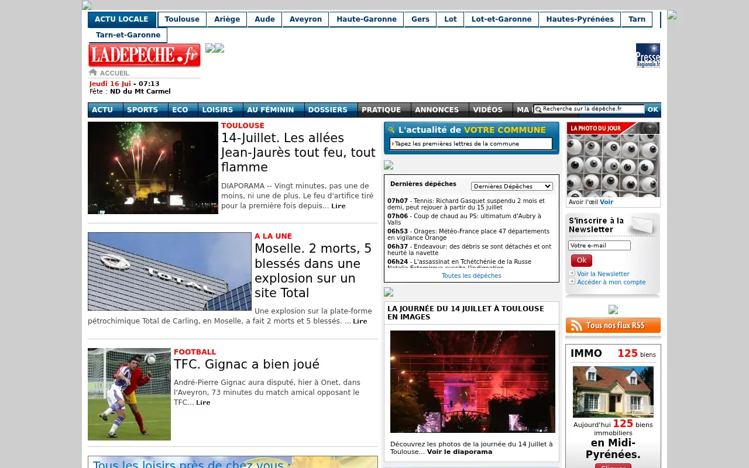Open the 14-Juillet allées Jean-Jaurès headline
This screenshot has width=749, height=468.
(298, 153)
